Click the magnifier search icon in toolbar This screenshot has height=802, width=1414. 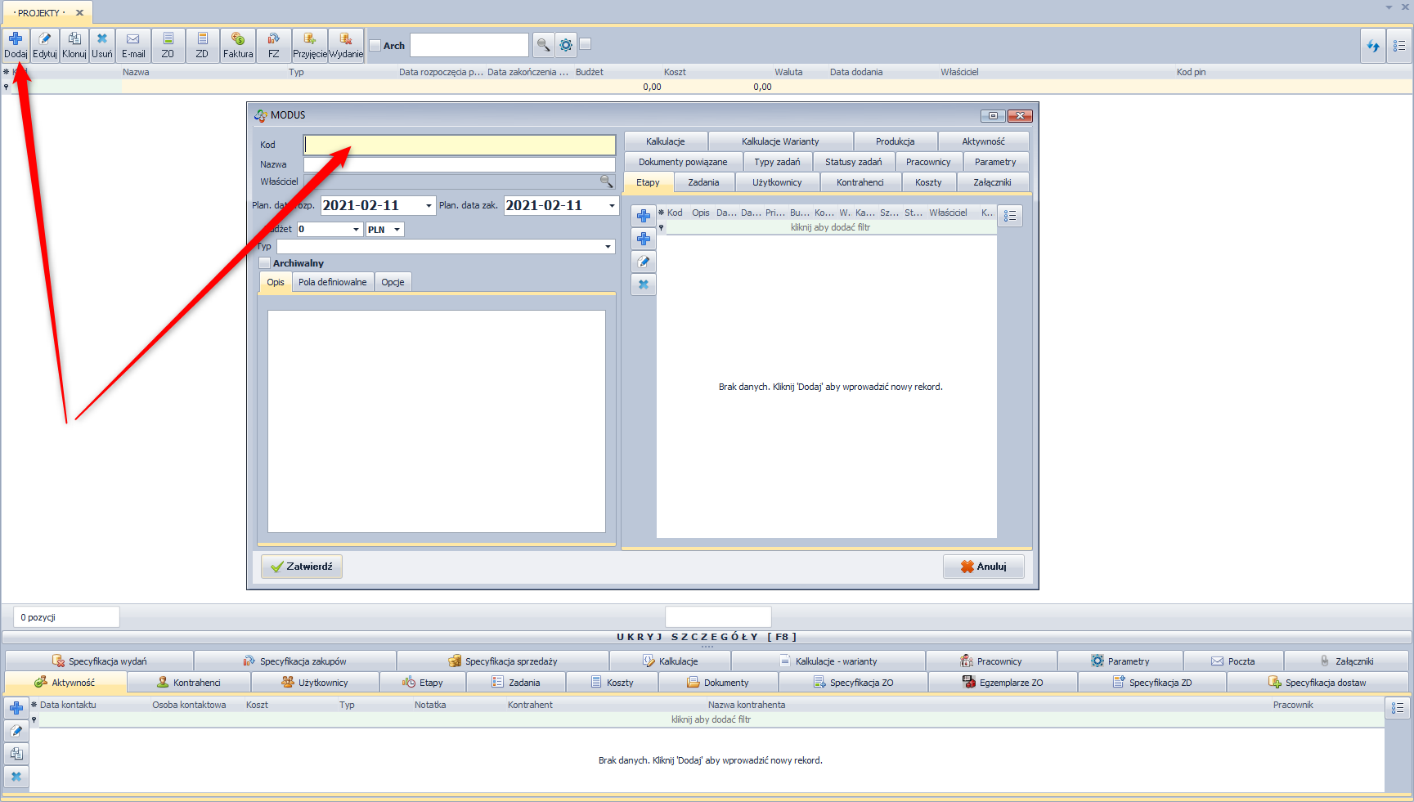pyautogui.click(x=543, y=45)
